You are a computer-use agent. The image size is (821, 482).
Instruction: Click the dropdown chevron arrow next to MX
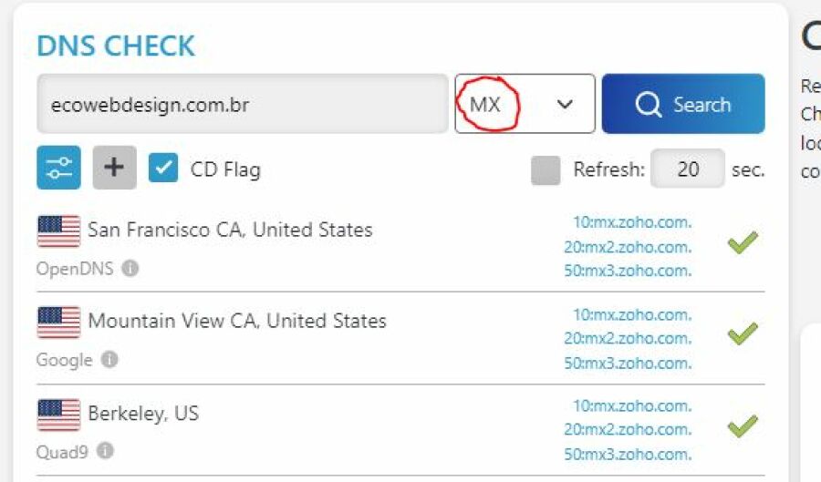(565, 104)
